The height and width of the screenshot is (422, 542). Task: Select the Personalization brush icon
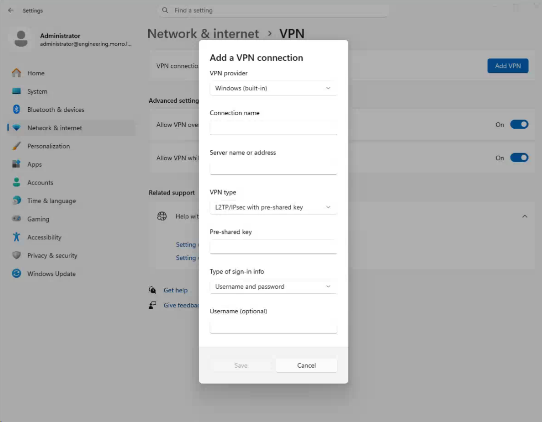pyautogui.click(x=16, y=146)
